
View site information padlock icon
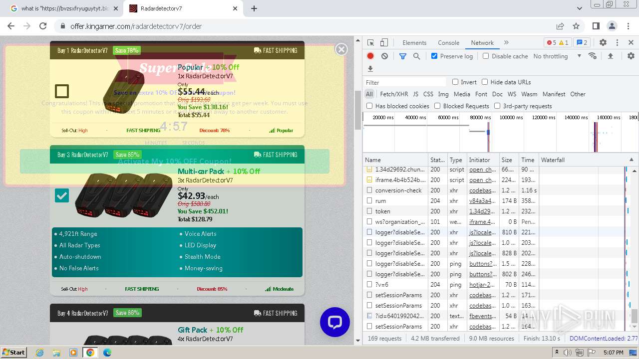63,26
